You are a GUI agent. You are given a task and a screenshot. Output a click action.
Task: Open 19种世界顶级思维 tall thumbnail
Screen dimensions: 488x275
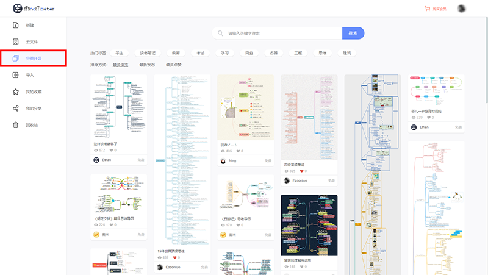[x=182, y=160]
